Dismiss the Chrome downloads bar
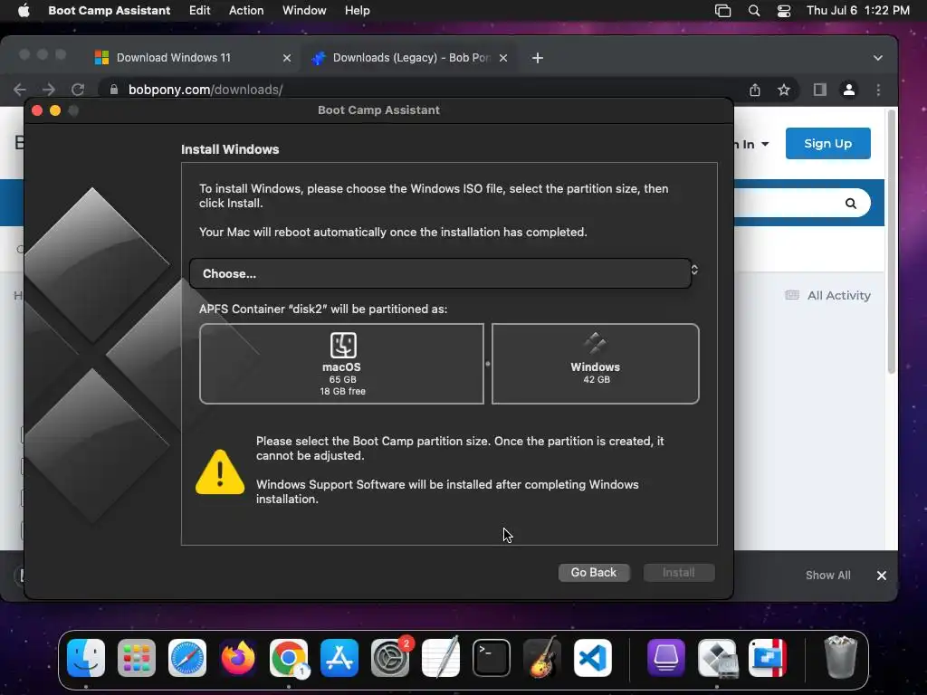Image resolution: width=927 pixels, height=695 pixels. pyautogui.click(x=882, y=576)
